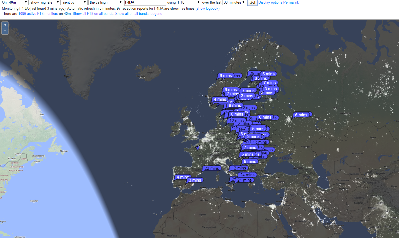Expand the signals type dropdown
The image size is (399, 238).
[x=50, y=2]
